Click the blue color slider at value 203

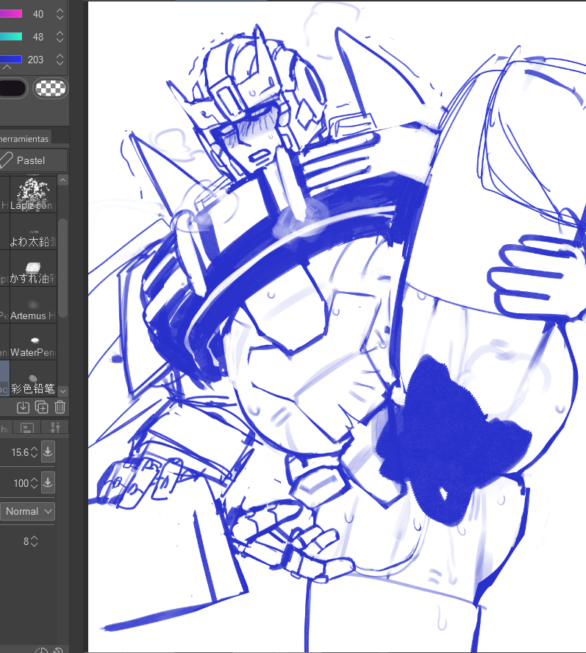tap(11, 60)
